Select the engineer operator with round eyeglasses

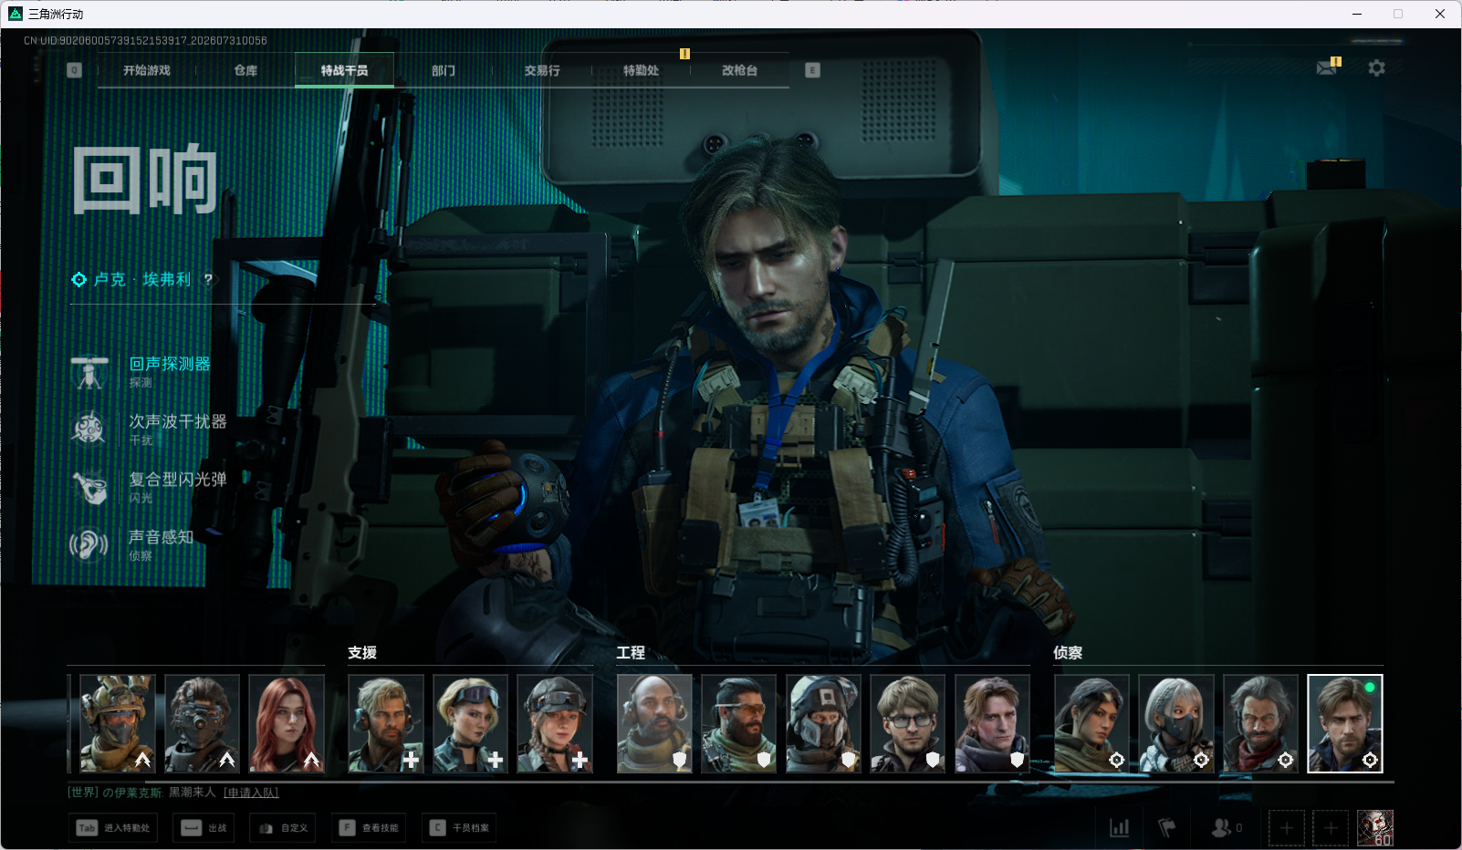[908, 724]
